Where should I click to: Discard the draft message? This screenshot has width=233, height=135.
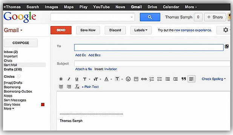coord(115,30)
